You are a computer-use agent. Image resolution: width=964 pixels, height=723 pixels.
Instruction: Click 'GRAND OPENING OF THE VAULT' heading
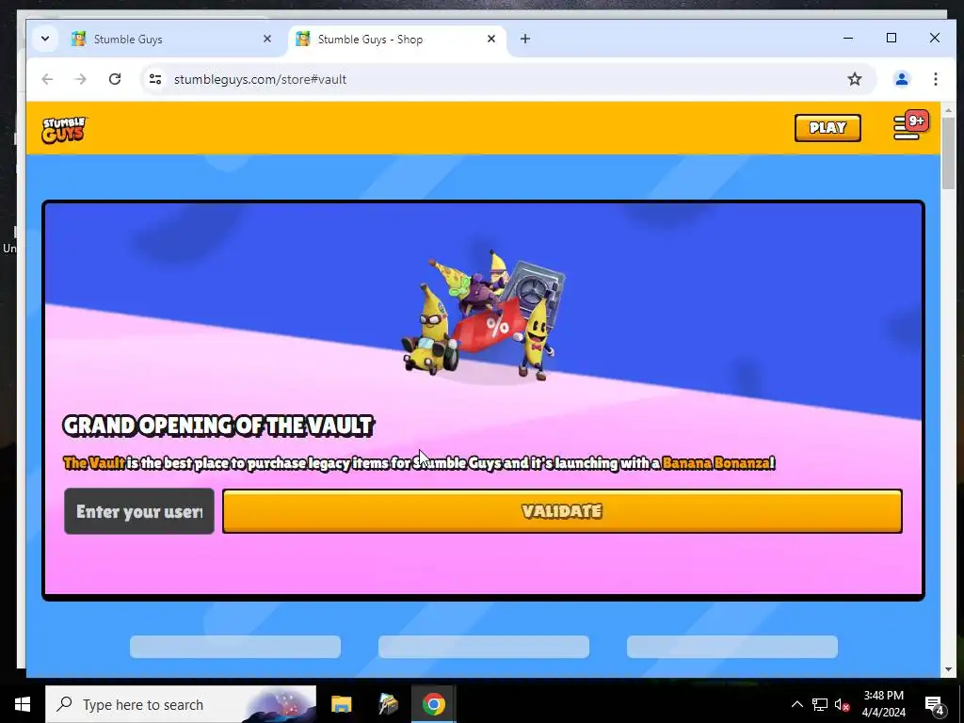pyautogui.click(x=218, y=426)
